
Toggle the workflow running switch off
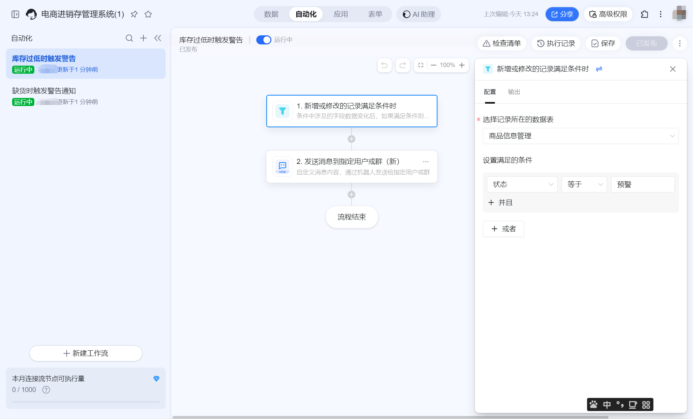264,40
